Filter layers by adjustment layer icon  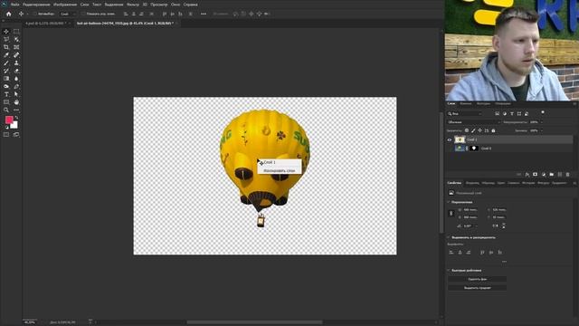pos(505,114)
